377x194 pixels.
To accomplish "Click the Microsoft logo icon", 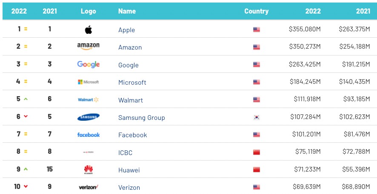I will coord(89,82).
